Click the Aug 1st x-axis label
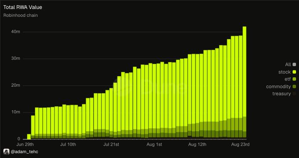This screenshot has height=158, width=299. (x=154, y=144)
